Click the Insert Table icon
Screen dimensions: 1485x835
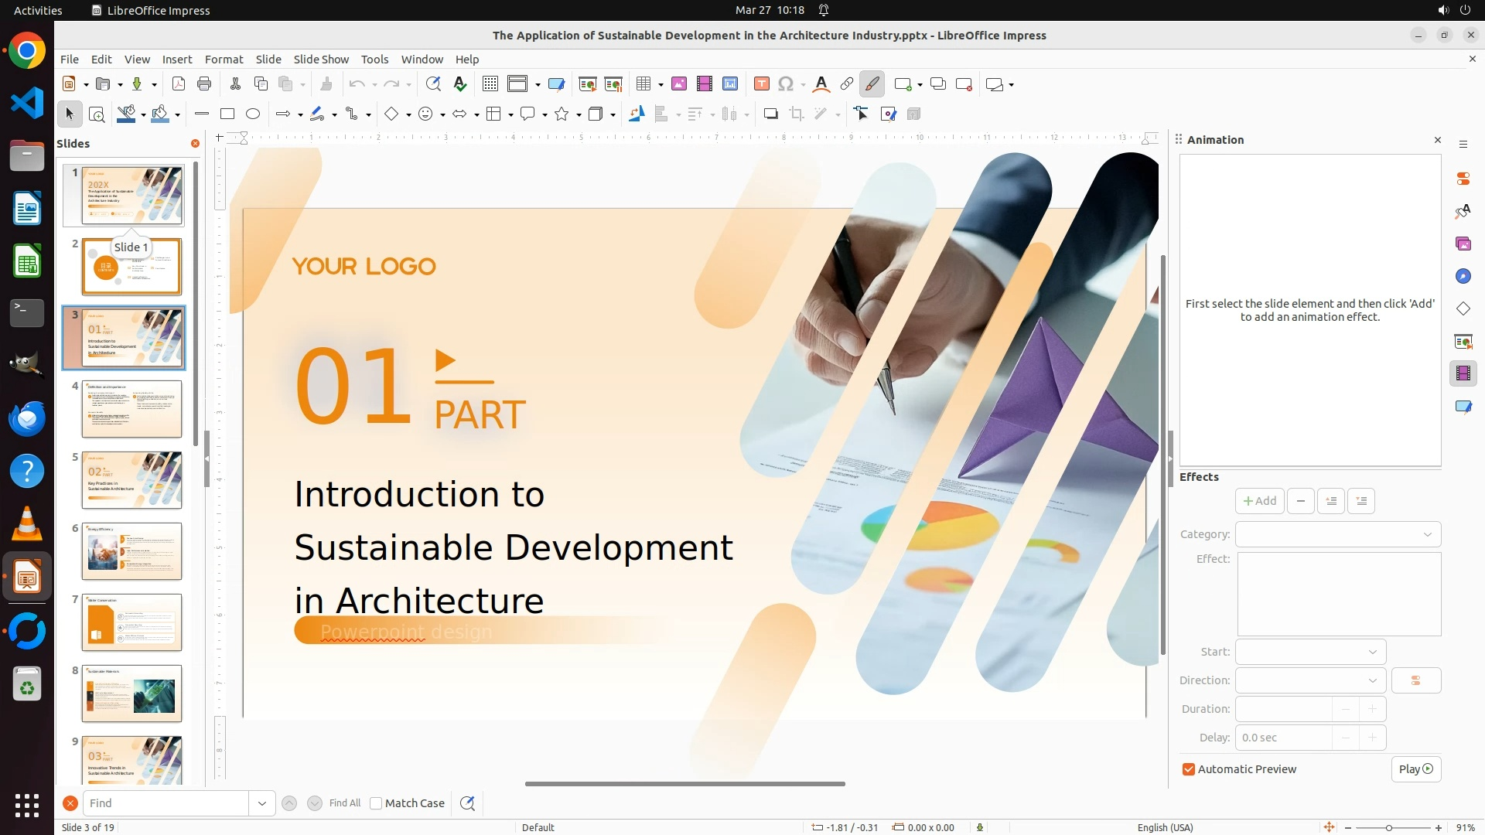(643, 84)
